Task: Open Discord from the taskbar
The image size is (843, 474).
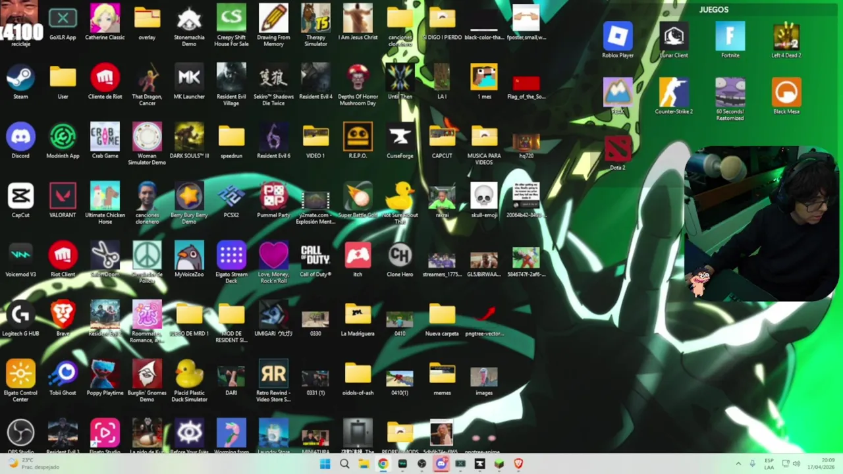Action: 441,464
